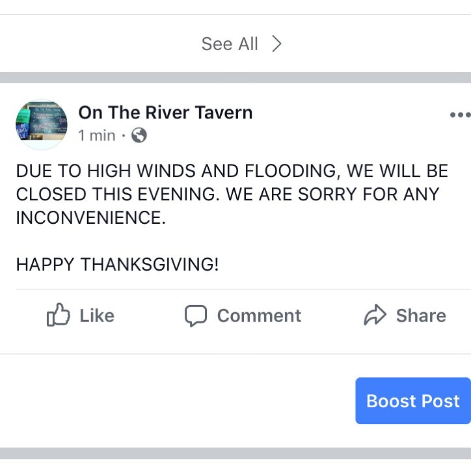Click the speech bubble comment icon
Image resolution: width=471 pixels, height=471 pixels.
(x=196, y=316)
